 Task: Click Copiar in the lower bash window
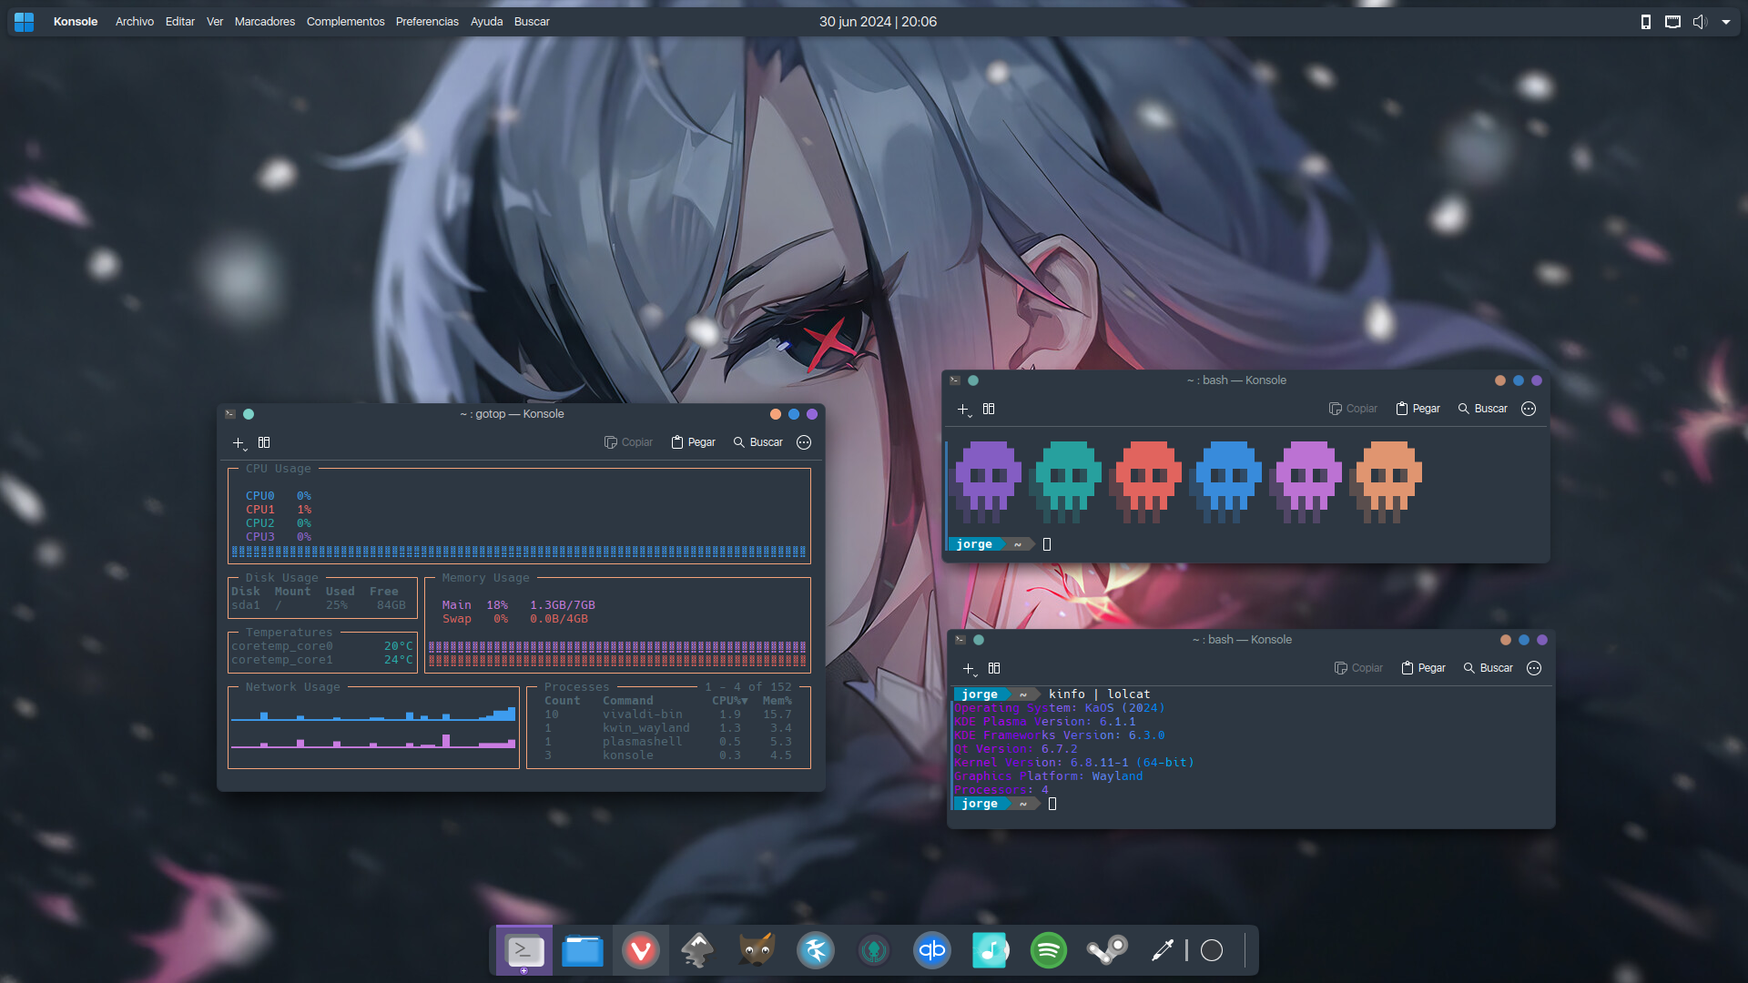coord(1358,668)
